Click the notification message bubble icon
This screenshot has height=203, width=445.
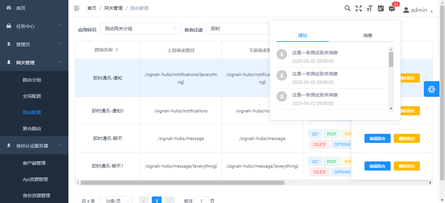tap(392, 9)
